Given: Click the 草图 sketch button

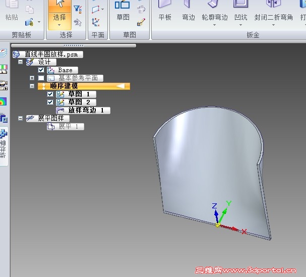Looking at the screenshot, I should coord(123,11).
